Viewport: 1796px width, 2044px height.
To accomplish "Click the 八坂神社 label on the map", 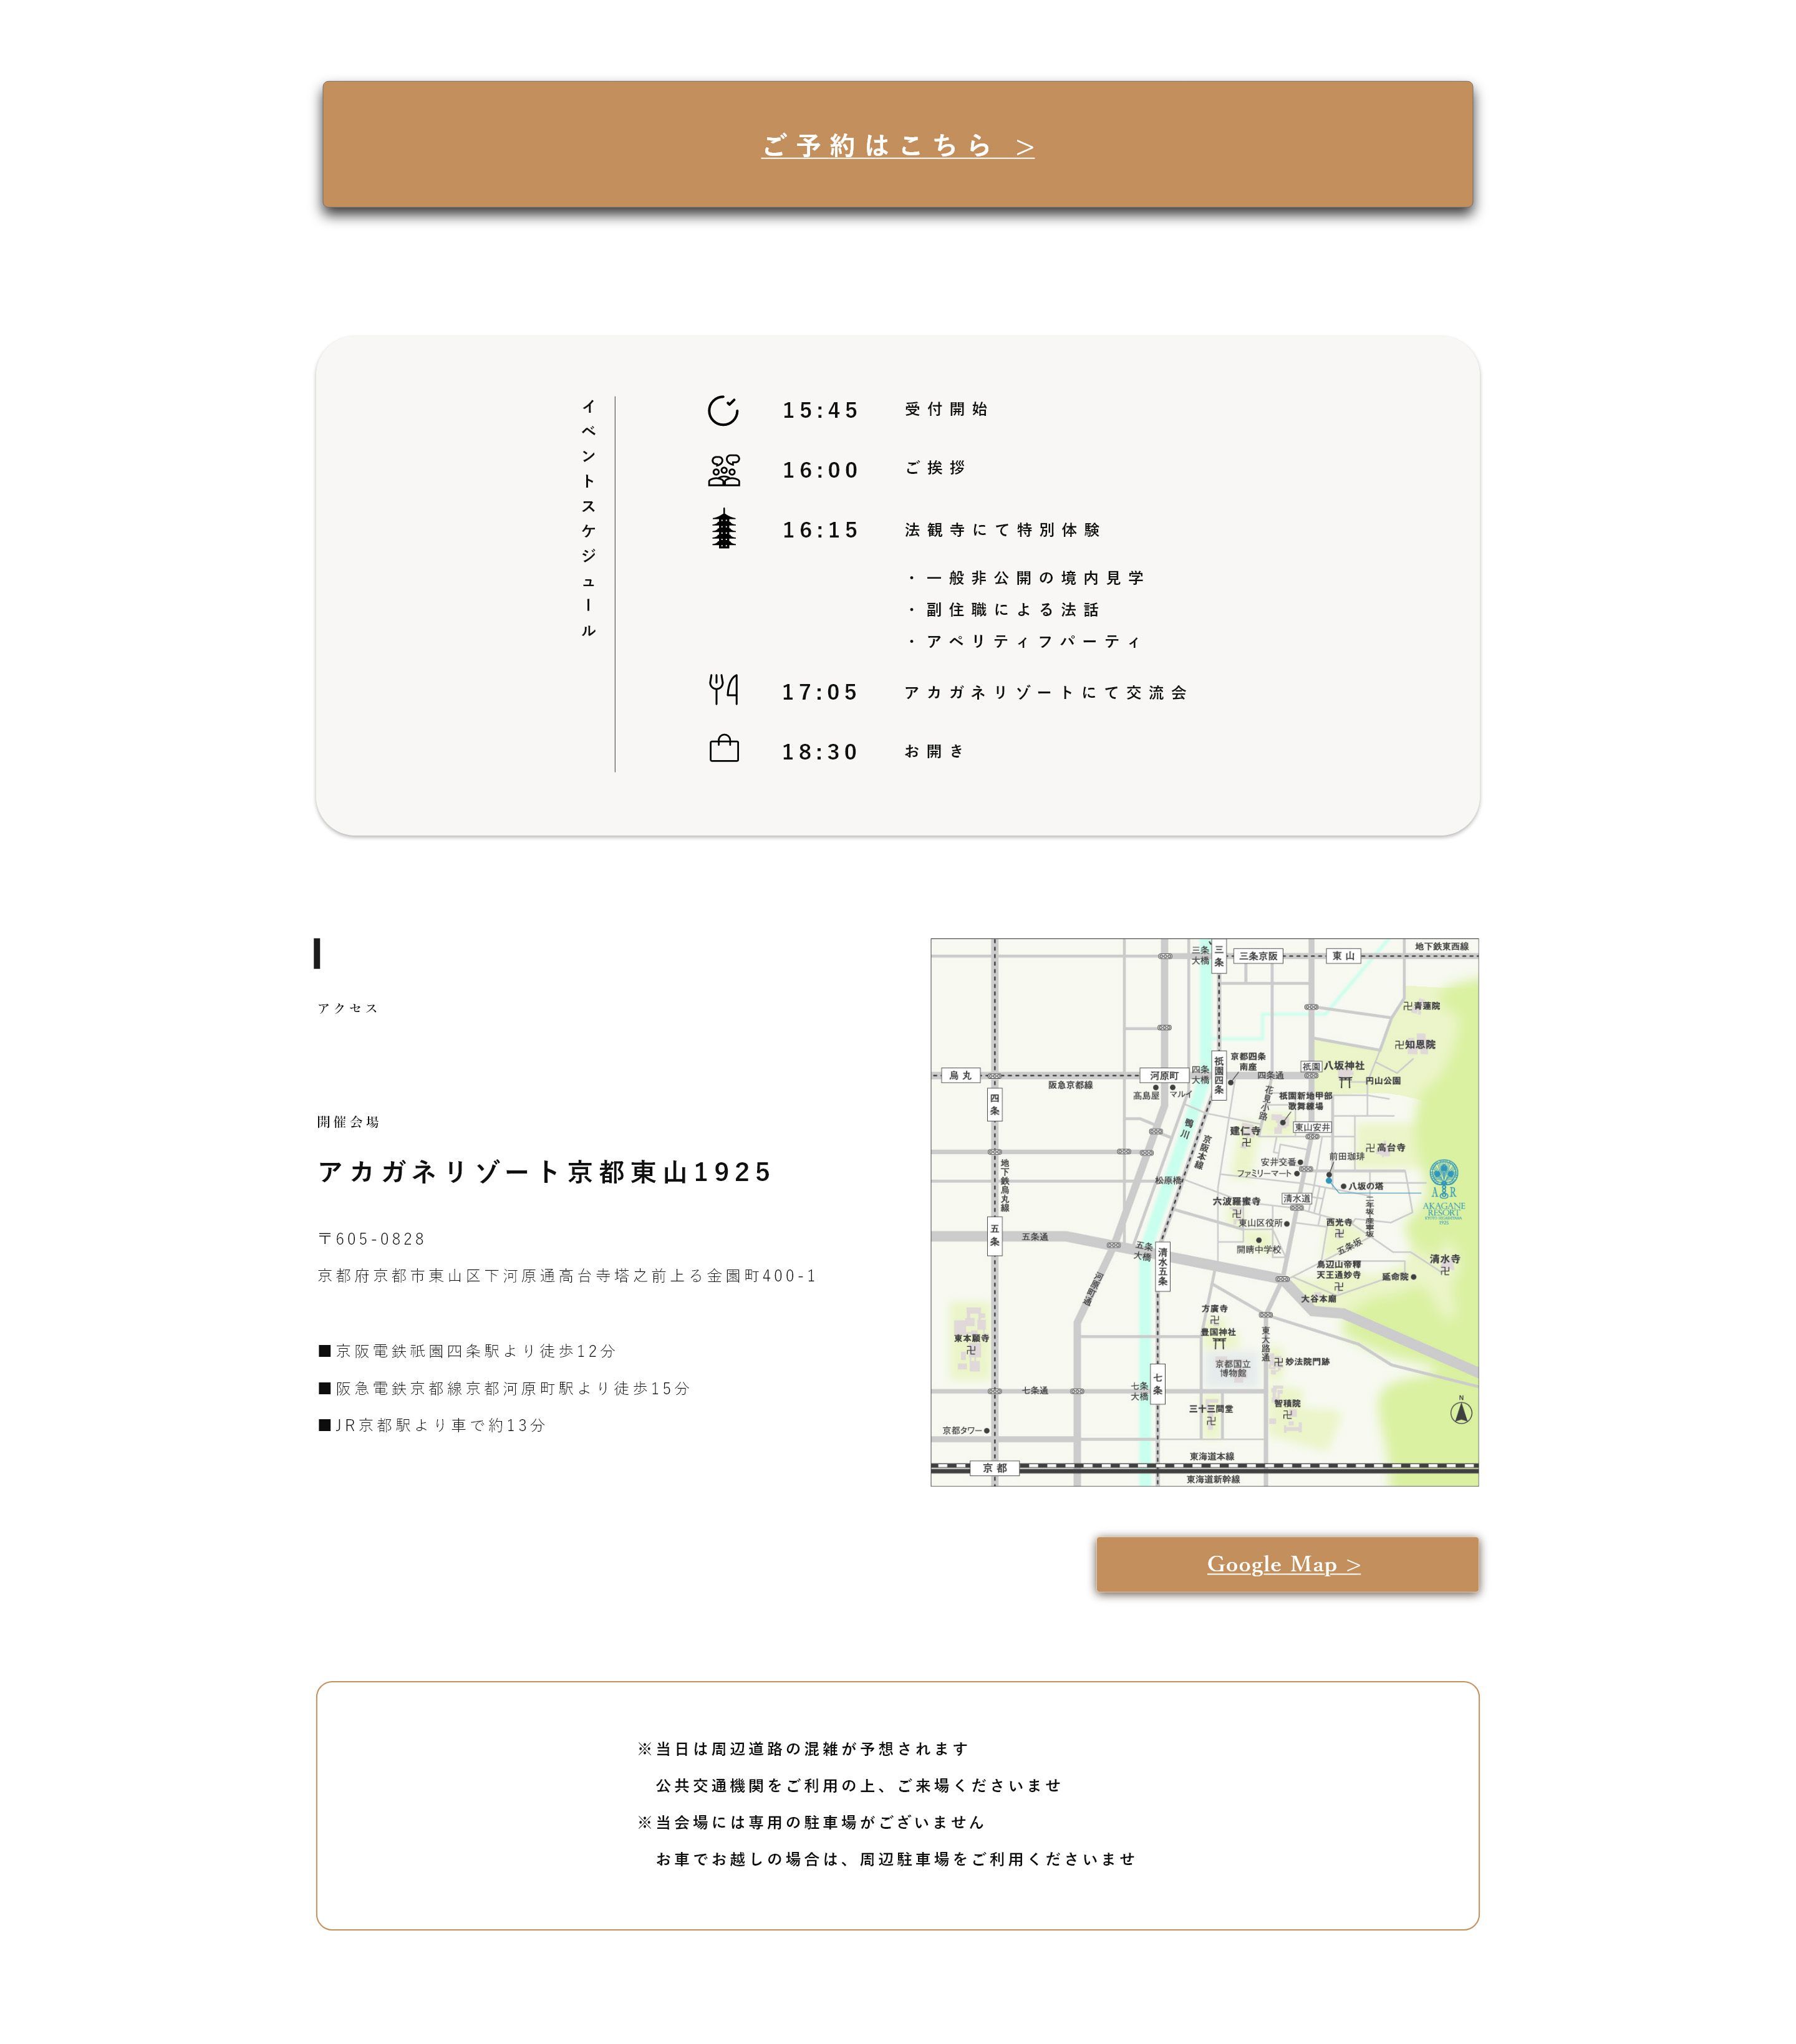I will (1344, 1066).
